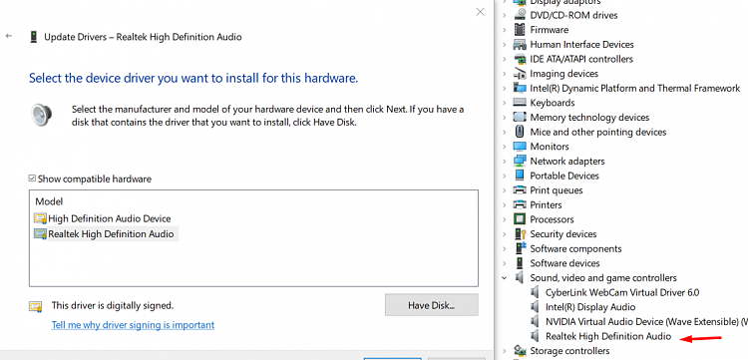The image size is (748, 360).
Task: Click the Storage controllers icon
Action: 520,351
